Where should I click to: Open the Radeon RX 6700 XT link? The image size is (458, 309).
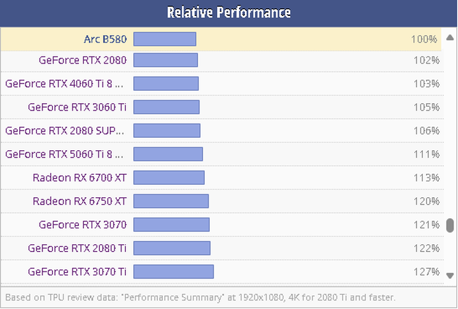coord(80,178)
